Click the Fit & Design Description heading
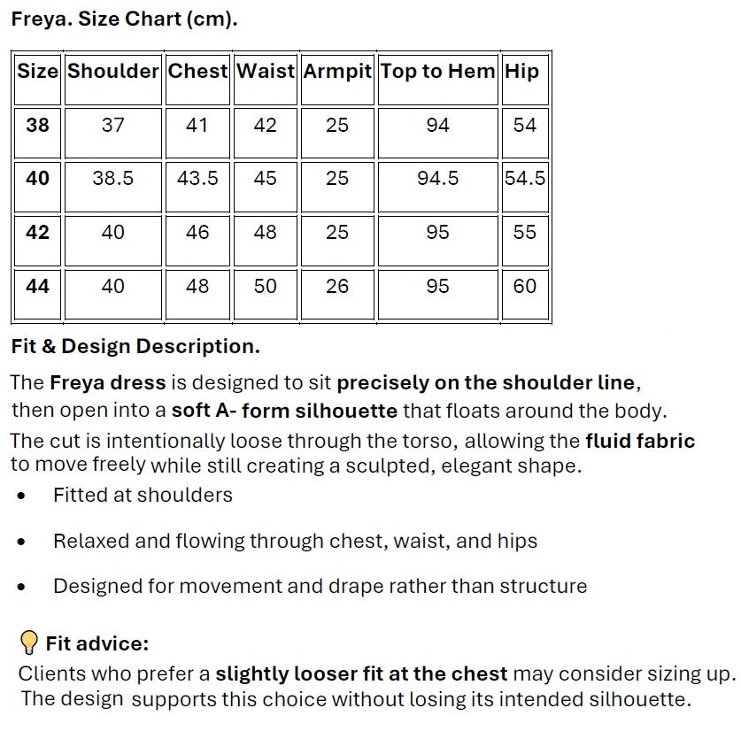Image resolution: width=741 pixels, height=739 pixels. click(135, 347)
